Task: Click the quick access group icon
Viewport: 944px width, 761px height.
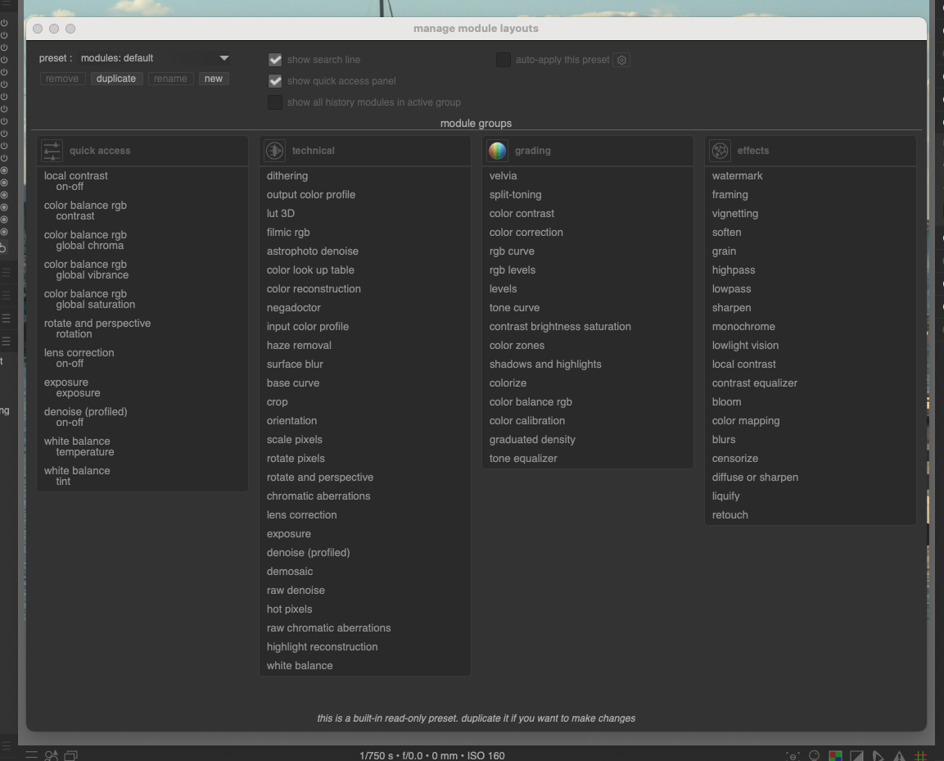Action: pyautogui.click(x=52, y=151)
